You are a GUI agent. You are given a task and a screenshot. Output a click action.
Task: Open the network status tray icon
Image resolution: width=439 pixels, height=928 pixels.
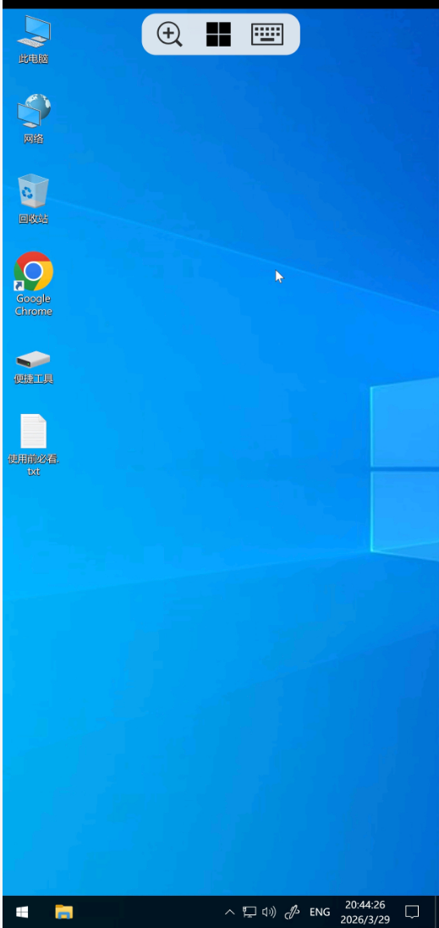click(x=250, y=912)
